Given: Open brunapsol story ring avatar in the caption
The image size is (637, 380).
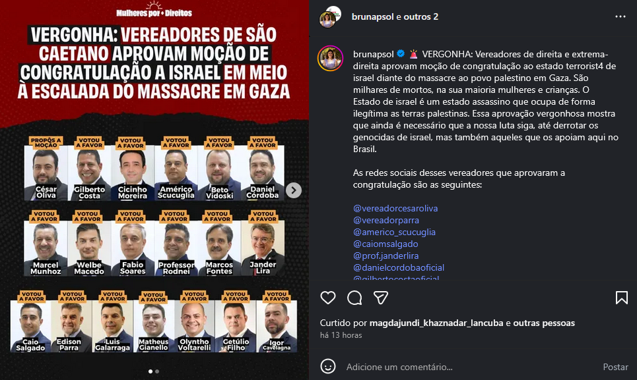Looking at the screenshot, I should (330, 59).
